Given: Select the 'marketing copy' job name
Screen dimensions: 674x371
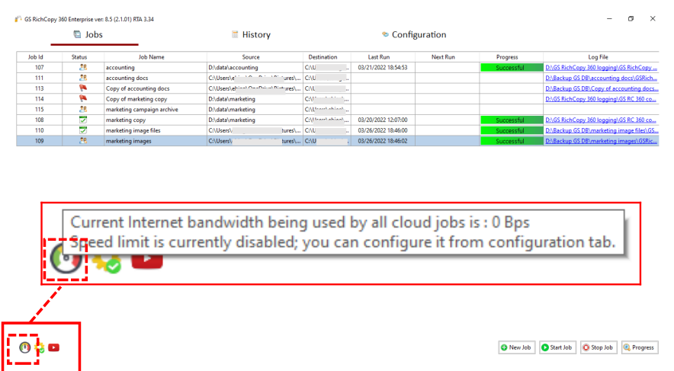Looking at the screenshot, I should pos(126,120).
